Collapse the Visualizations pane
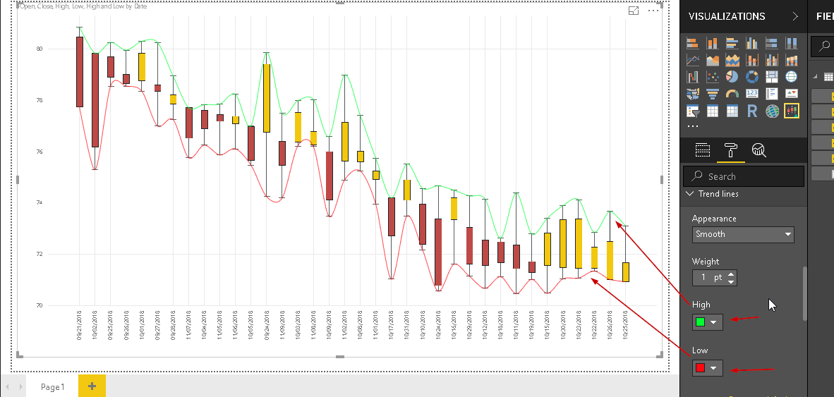834x397 pixels. pyautogui.click(x=795, y=16)
